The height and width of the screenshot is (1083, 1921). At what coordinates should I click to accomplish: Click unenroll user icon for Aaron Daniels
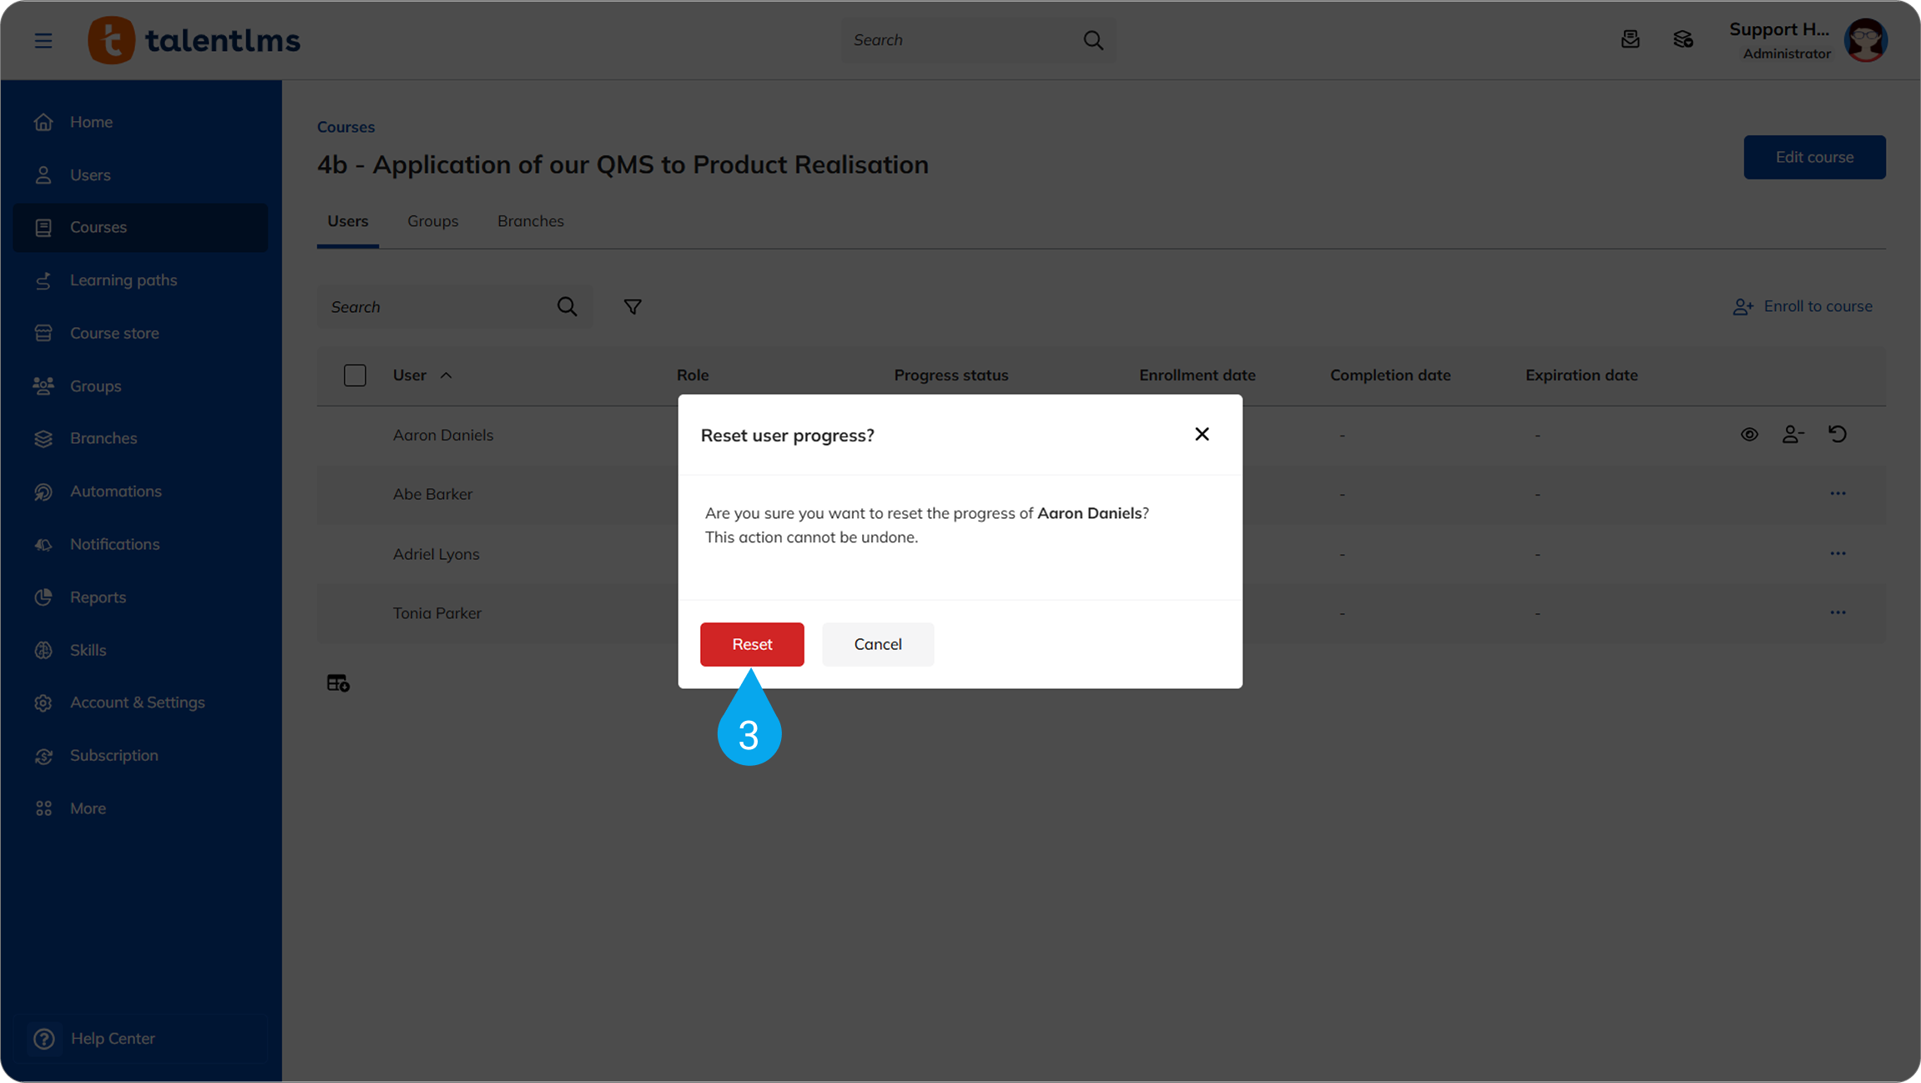1792,434
